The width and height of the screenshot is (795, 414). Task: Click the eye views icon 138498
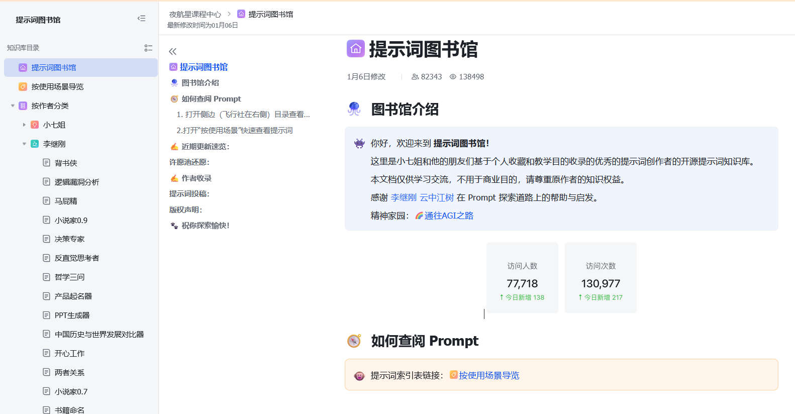tap(453, 77)
